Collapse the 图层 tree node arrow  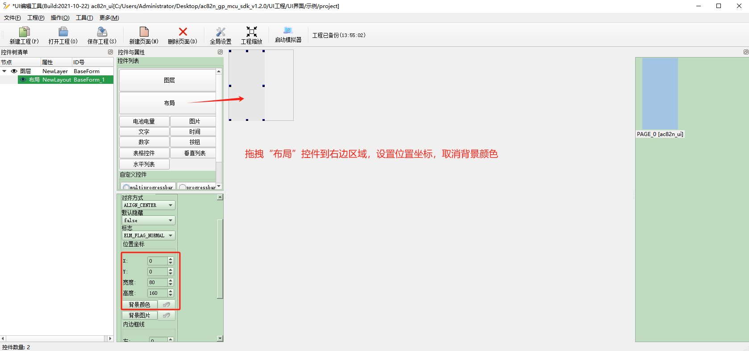(4, 71)
